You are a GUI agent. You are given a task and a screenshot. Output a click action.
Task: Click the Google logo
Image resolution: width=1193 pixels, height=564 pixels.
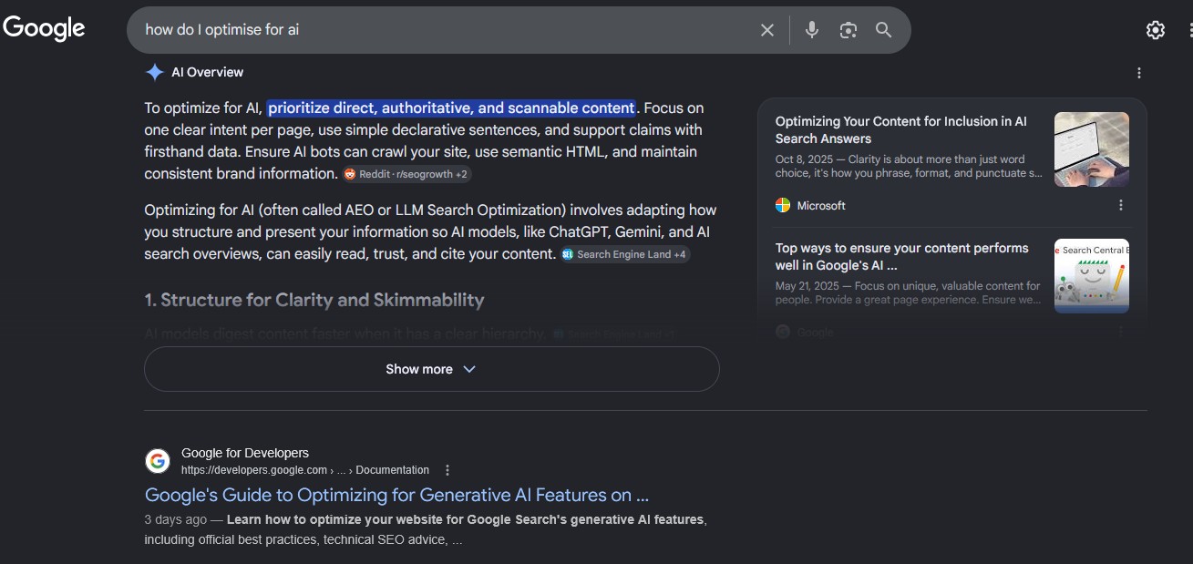click(x=44, y=28)
